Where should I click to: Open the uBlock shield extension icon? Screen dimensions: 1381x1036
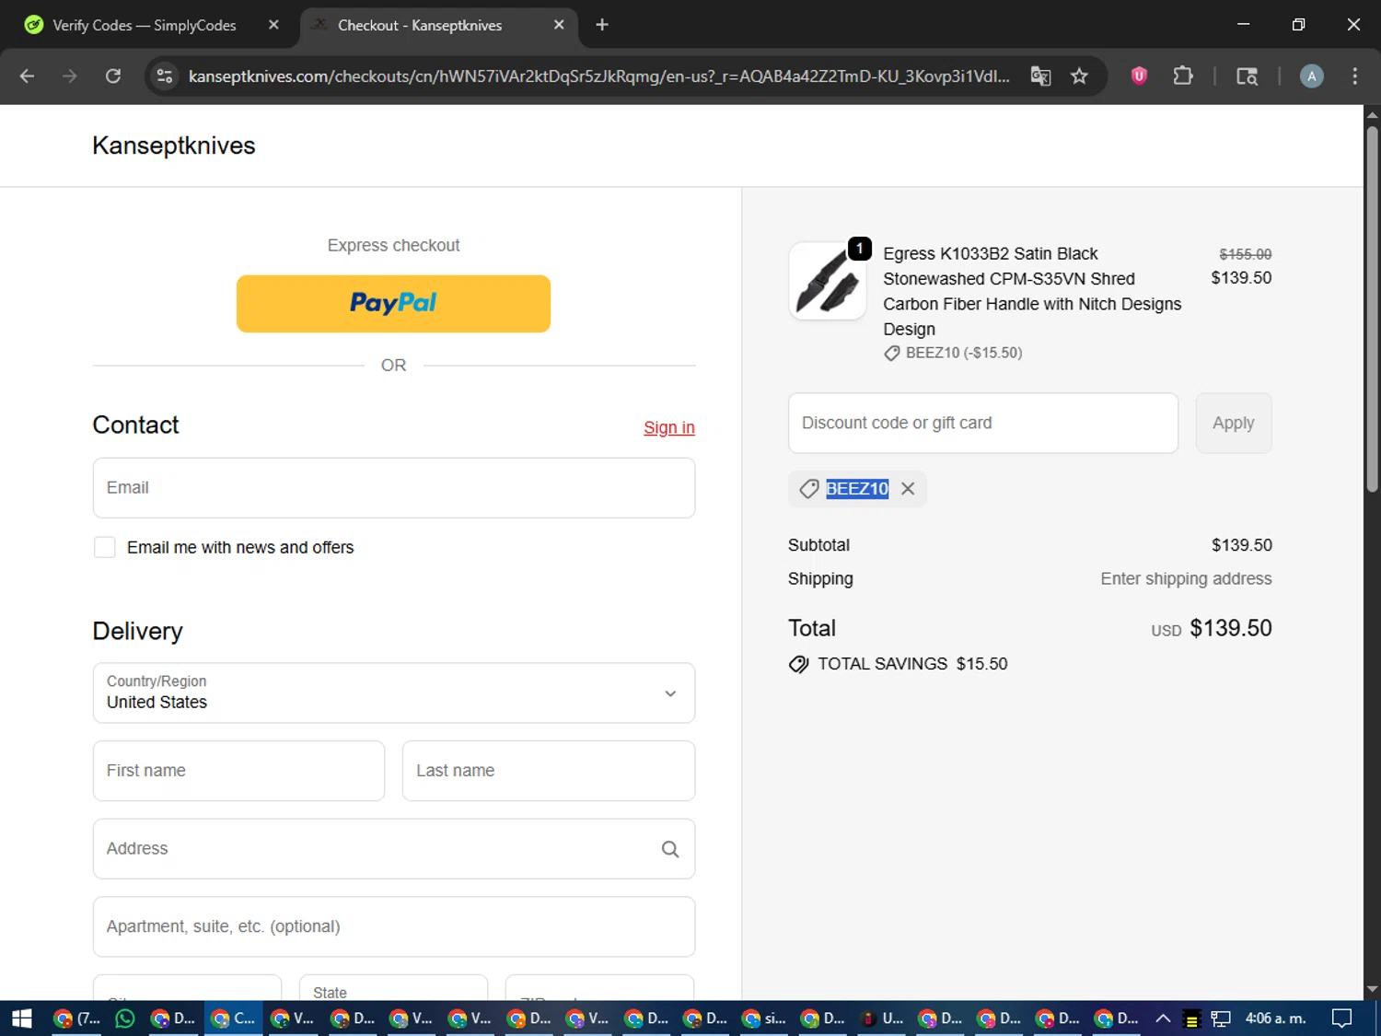pos(1139,76)
